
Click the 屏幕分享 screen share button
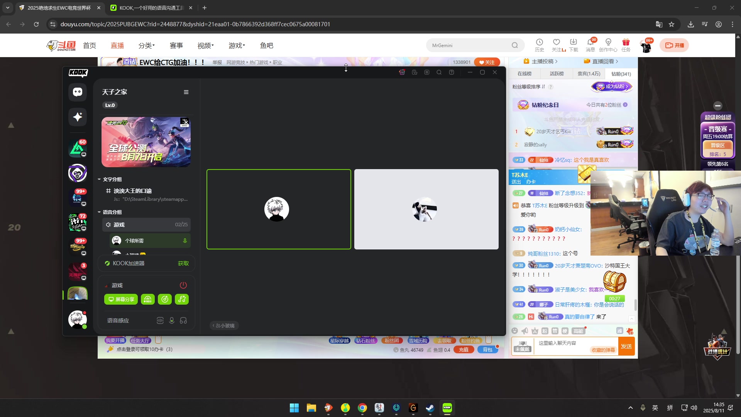point(121,299)
